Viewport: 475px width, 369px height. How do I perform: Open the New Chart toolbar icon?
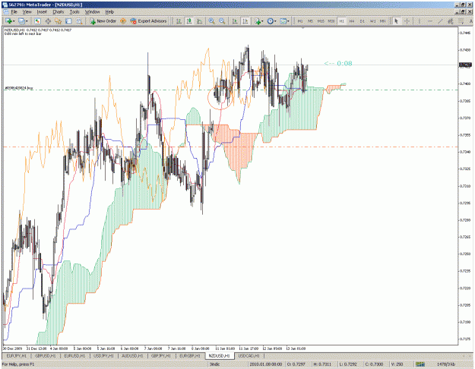8,21
